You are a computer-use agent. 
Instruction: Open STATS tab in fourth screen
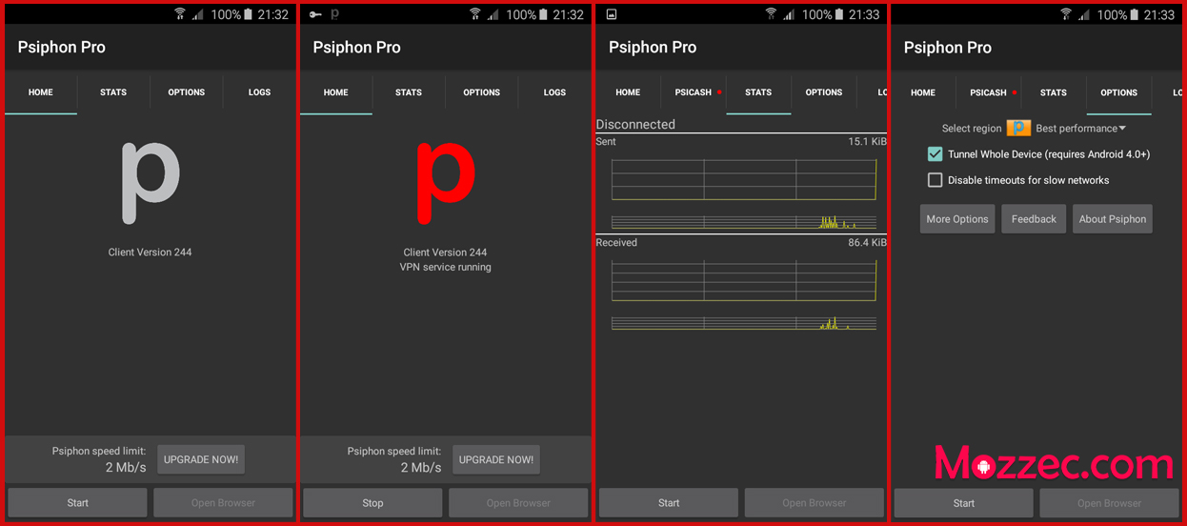(1054, 92)
